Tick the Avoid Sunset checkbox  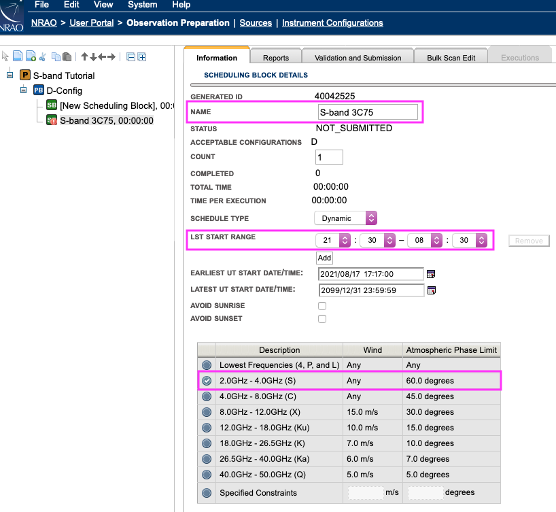322,319
